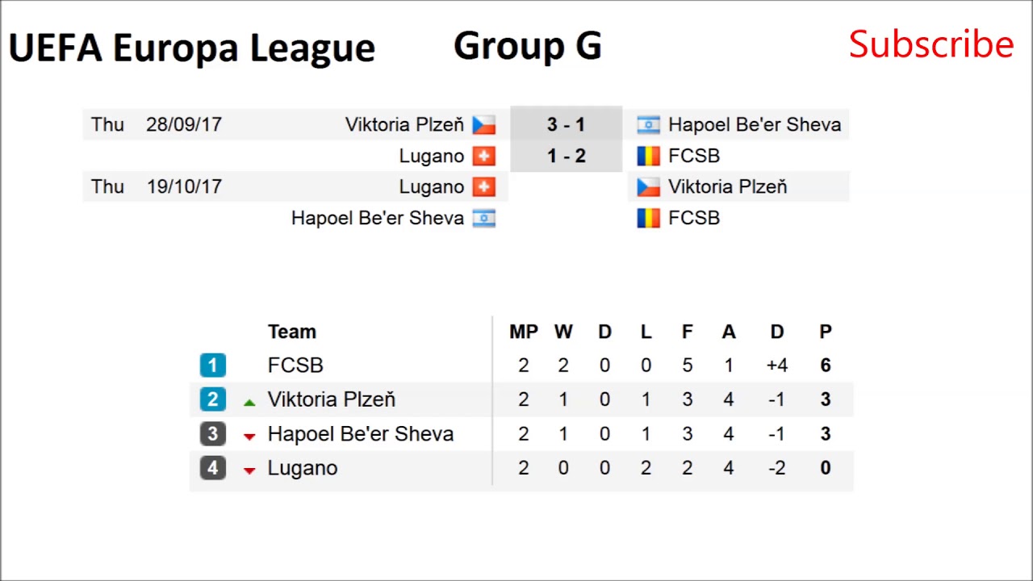Click the green up arrow beside Viktoria Plzeň
The height and width of the screenshot is (581, 1033).
pyautogui.click(x=249, y=402)
